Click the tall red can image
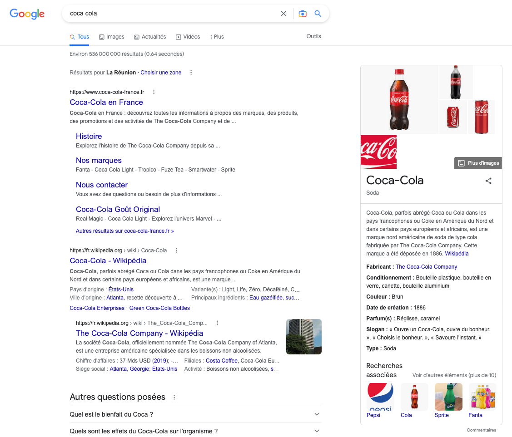Viewport: 512px width, 437px height. coord(481,117)
